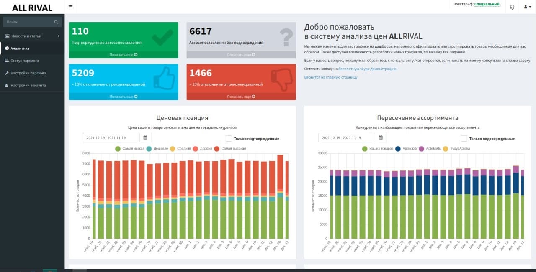
Task: Click calendar icon in Ценовая позиция chart
Action: click(145, 137)
